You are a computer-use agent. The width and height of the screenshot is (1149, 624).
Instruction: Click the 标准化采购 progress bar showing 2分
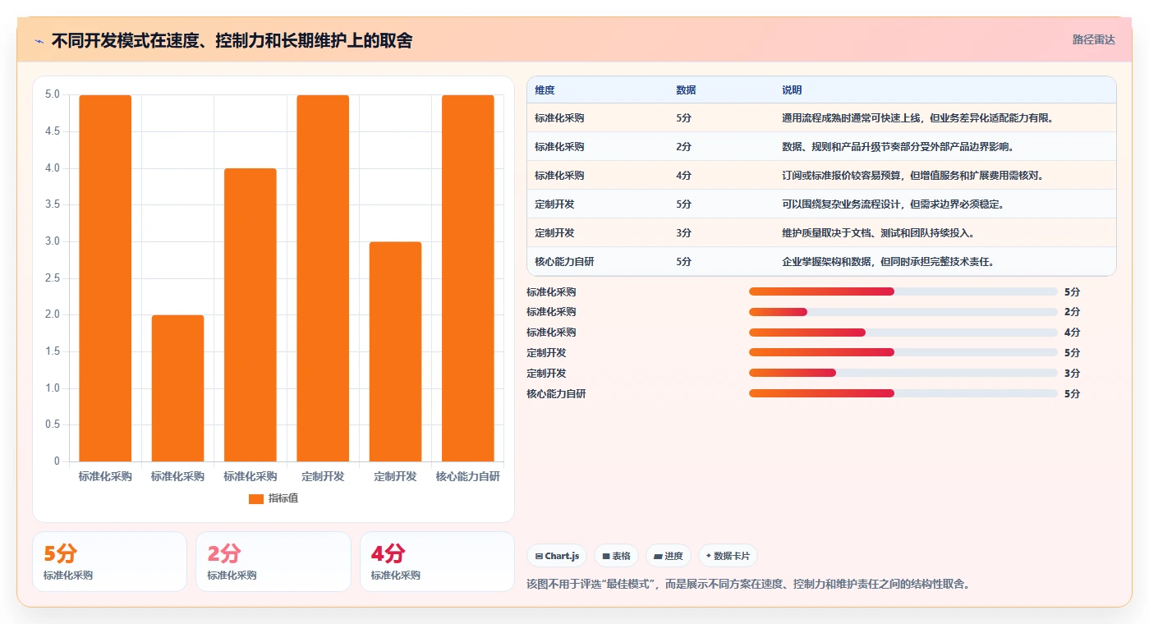tap(903, 312)
